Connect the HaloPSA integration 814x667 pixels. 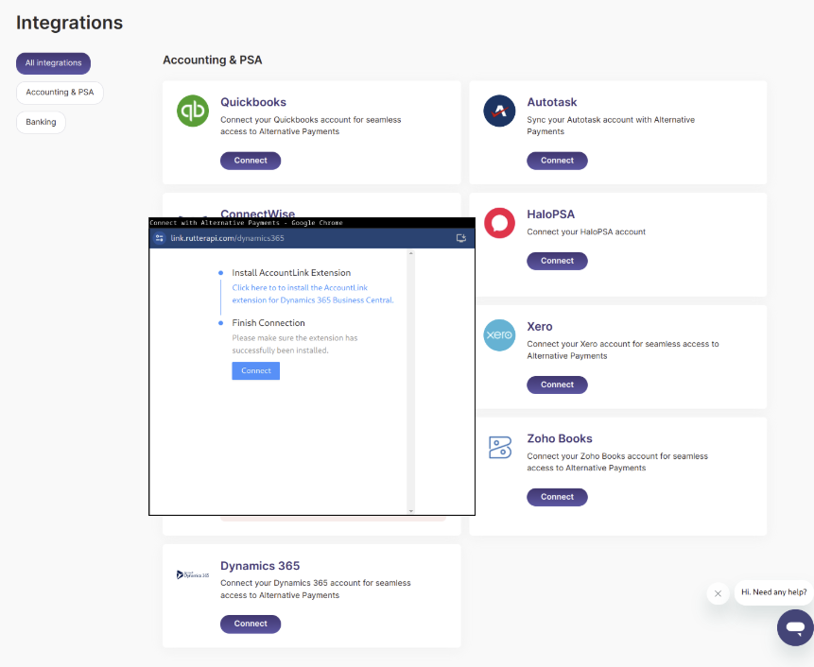coord(557,261)
